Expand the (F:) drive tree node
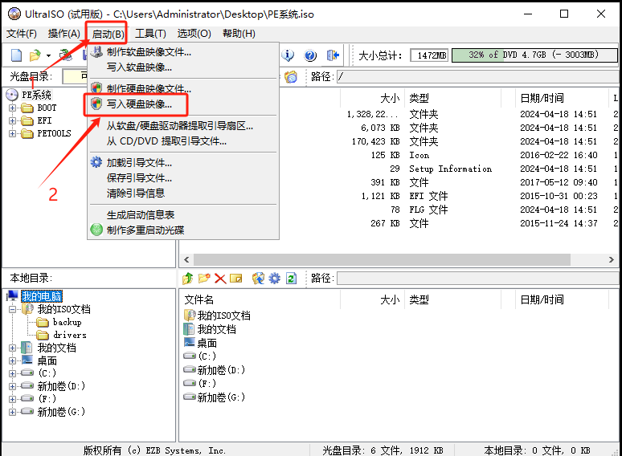The height and width of the screenshot is (456, 622). (x=12, y=399)
